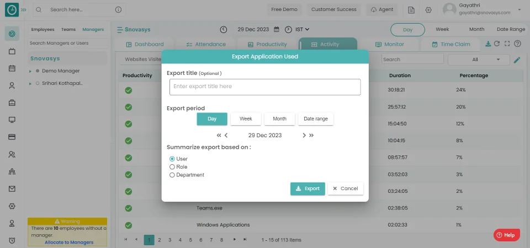
Task: Click the green pencil edit icon
Action: click(517, 60)
